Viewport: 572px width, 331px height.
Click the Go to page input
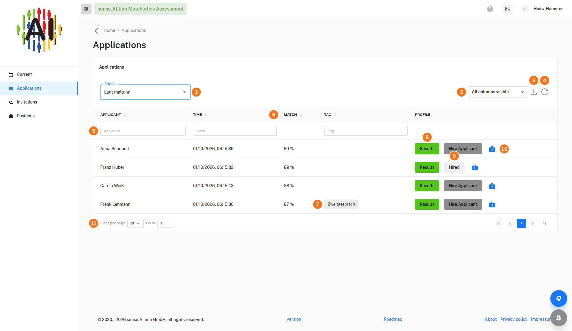coord(166,223)
